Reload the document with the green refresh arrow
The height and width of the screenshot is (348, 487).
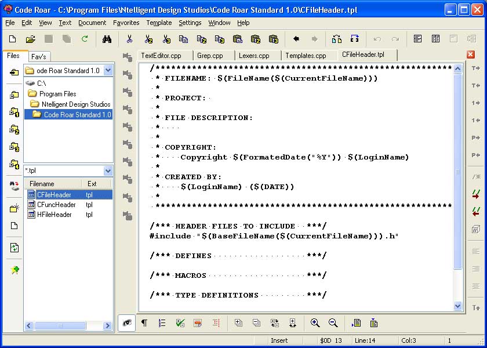coord(85,39)
